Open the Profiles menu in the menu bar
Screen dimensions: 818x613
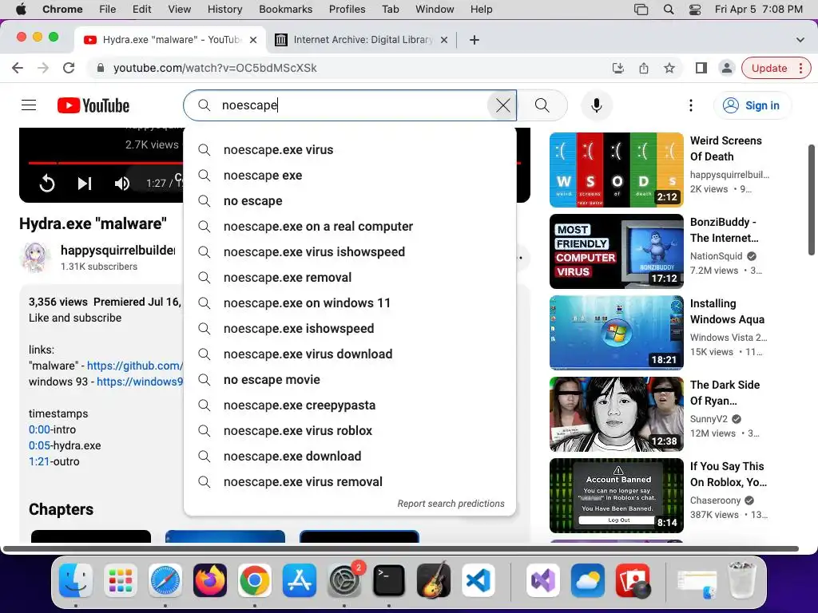pos(347,10)
